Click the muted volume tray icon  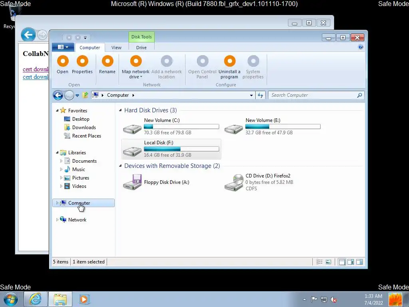click(x=334, y=300)
